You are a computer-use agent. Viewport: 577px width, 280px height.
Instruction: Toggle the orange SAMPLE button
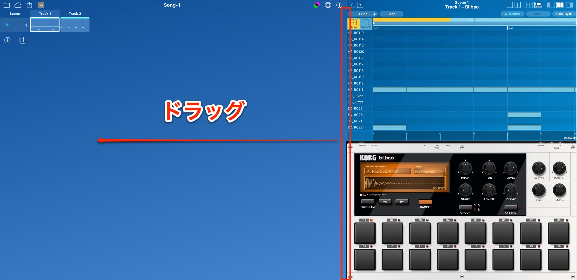click(x=426, y=202)
